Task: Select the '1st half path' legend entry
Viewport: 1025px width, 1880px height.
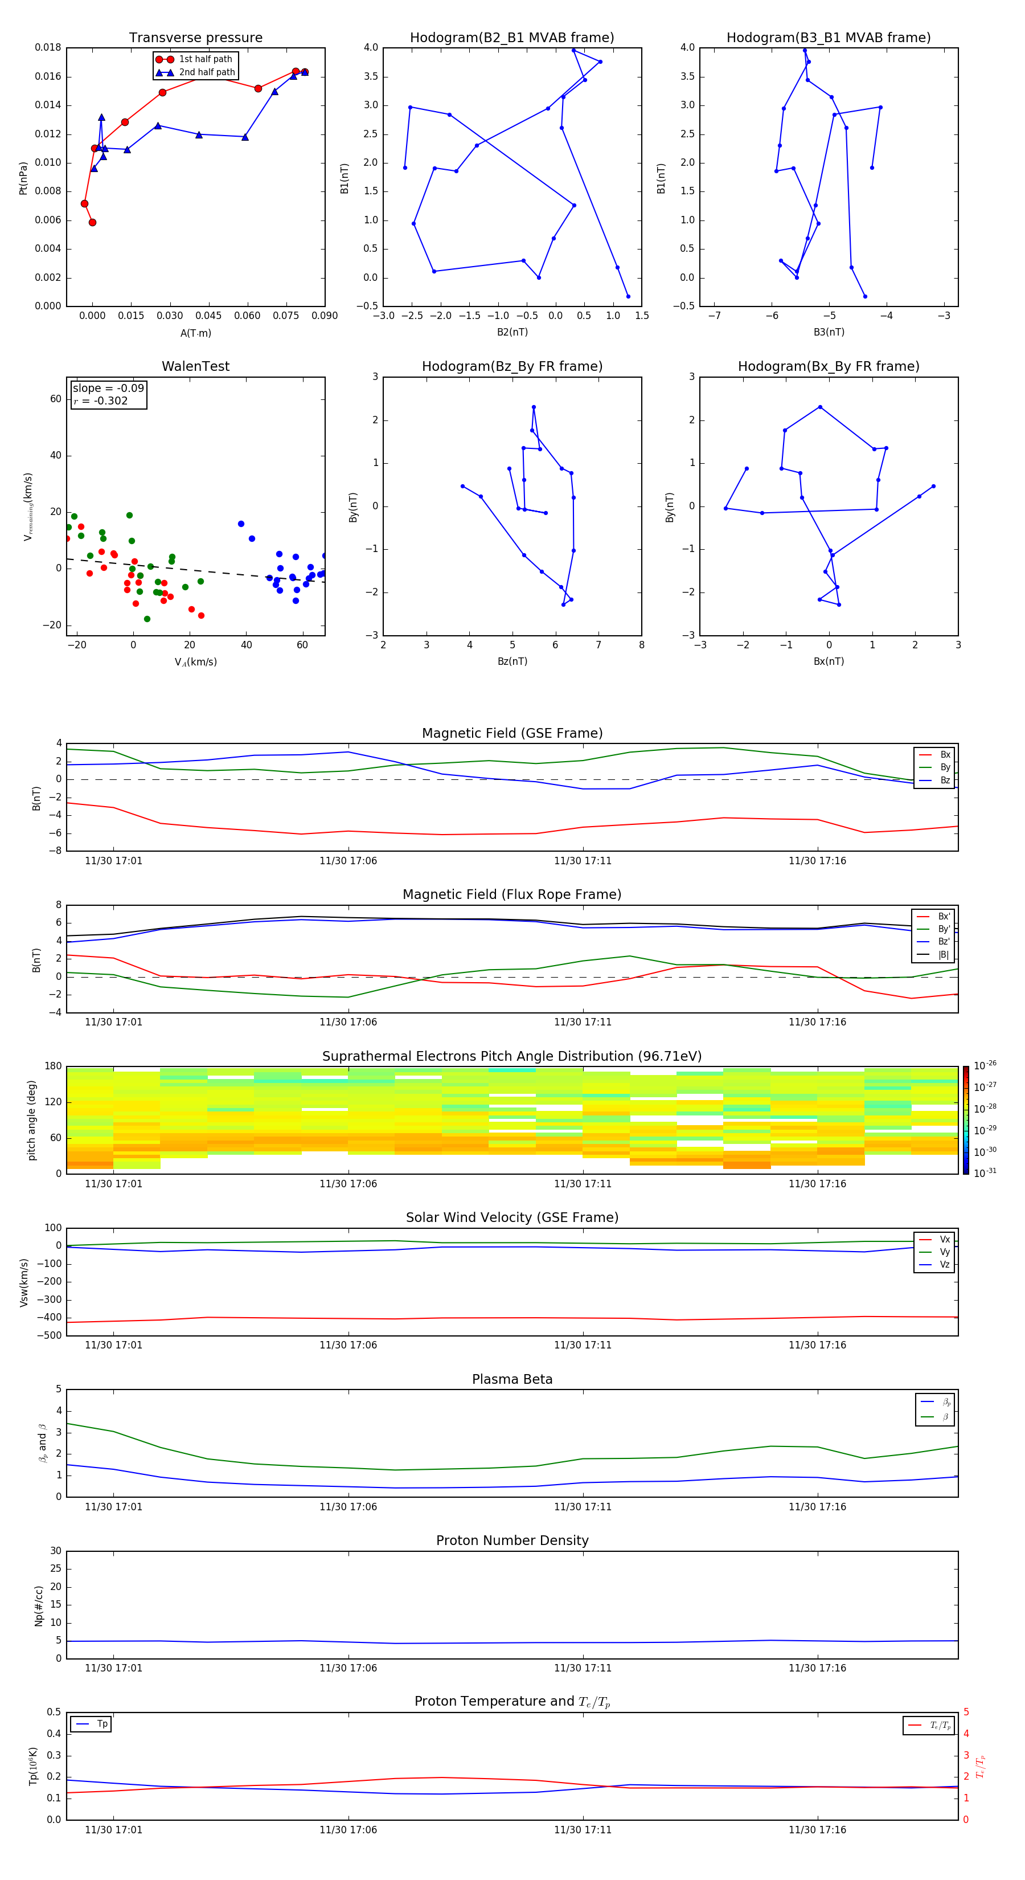Action: click(x=195, y=59)
